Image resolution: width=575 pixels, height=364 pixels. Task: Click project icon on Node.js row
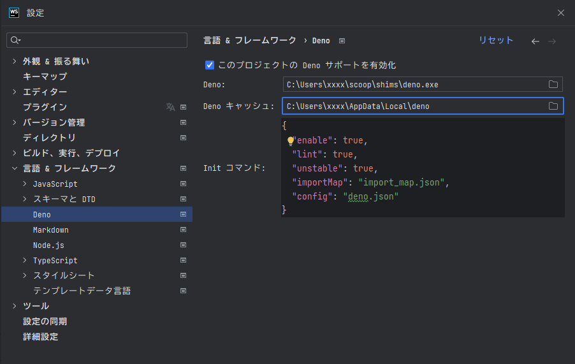point(184,245)
